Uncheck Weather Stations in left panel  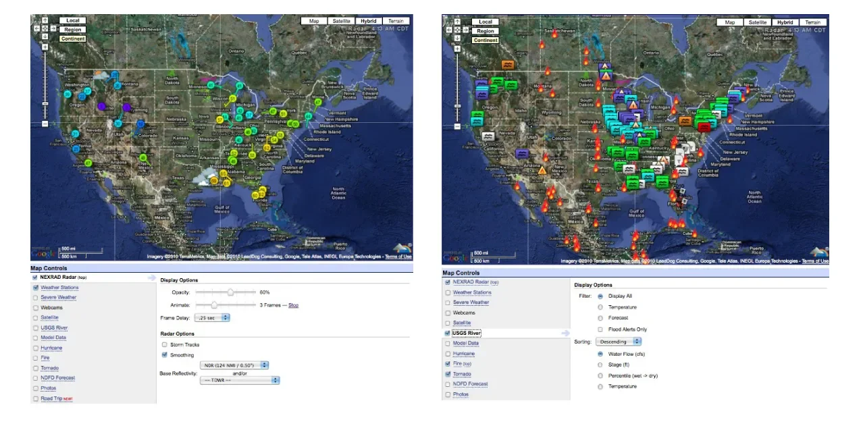(x=35, y=288)
